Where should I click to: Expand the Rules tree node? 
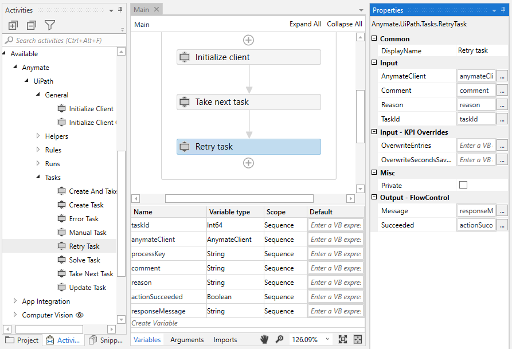[x=38, y=149]
